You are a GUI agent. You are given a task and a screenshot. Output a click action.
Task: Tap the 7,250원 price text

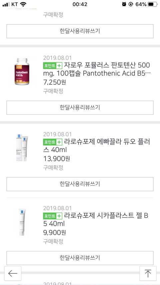(x=55, y=82)
